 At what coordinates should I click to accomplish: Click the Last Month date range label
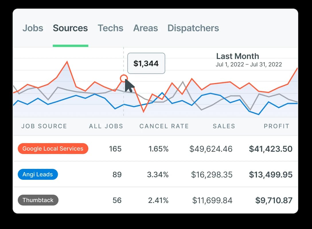tap(237, 56)
